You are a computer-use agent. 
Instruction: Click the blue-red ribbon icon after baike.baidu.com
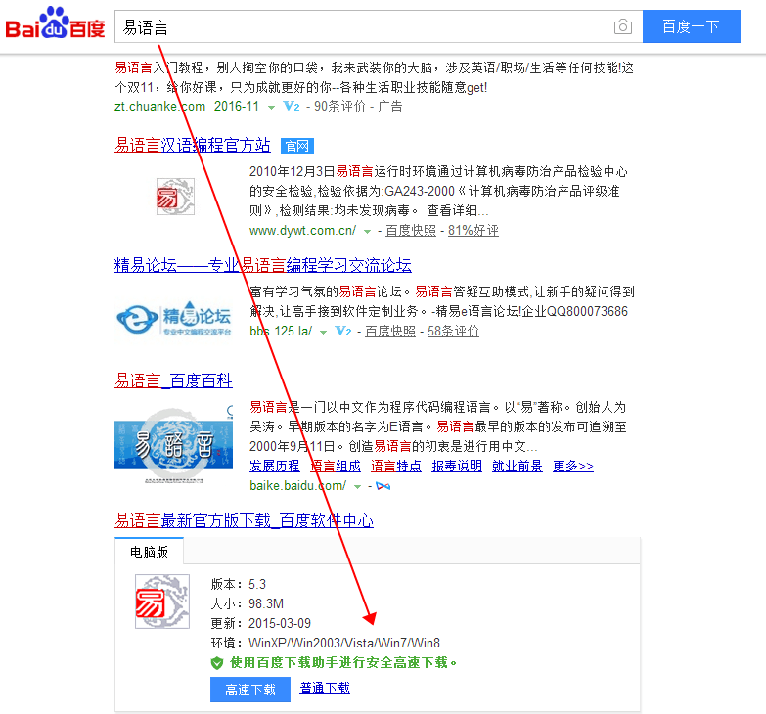[x=383, y=486]
